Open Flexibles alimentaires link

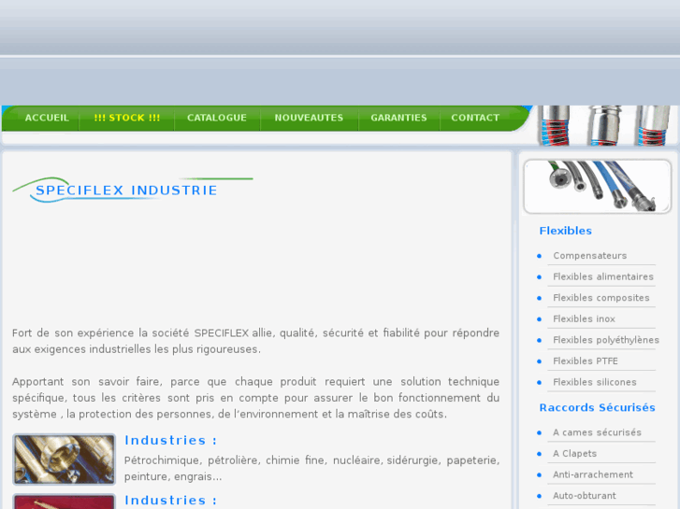[x=603, y=276]
